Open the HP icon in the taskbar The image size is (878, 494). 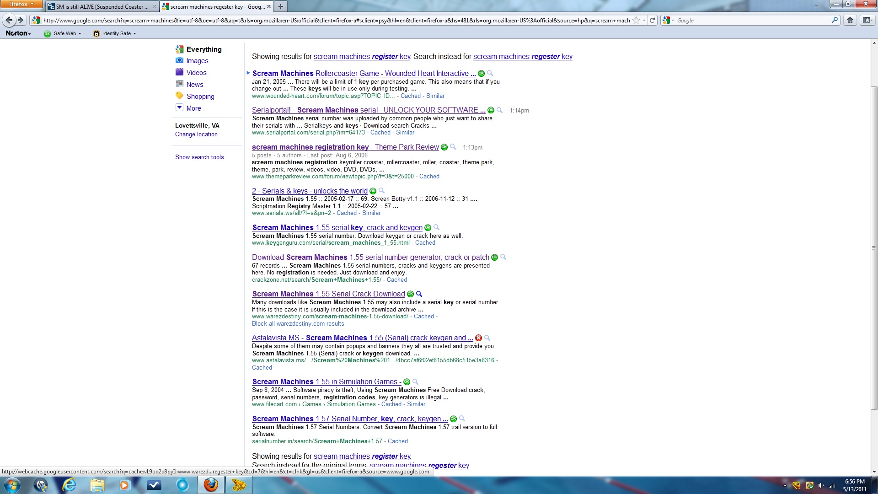click(x=41, y=485)
